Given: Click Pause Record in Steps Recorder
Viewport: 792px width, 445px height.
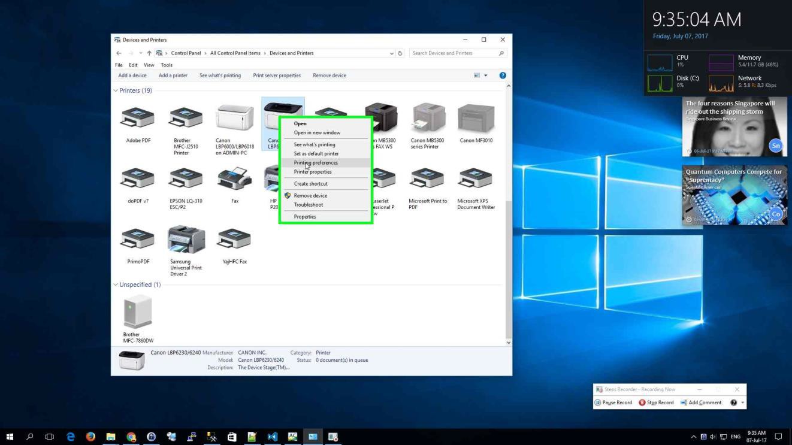Looking at the screenshot, I should 613,402.
